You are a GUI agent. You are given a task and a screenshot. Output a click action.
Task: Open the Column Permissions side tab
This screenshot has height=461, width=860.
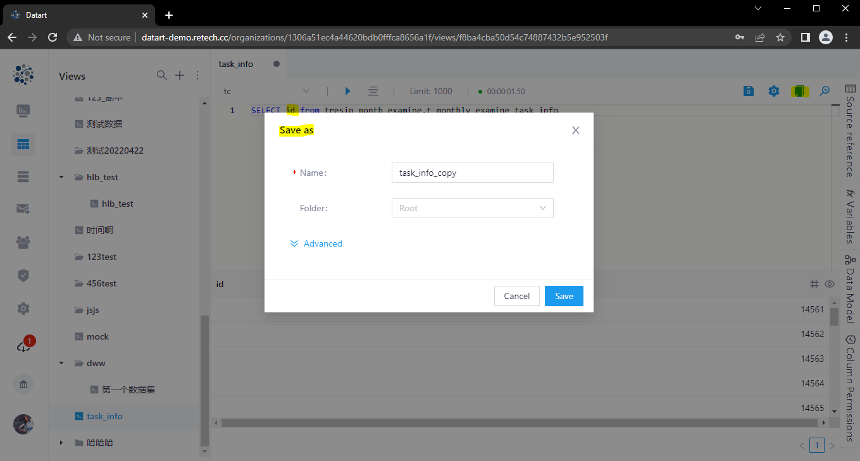coord(849,388)
